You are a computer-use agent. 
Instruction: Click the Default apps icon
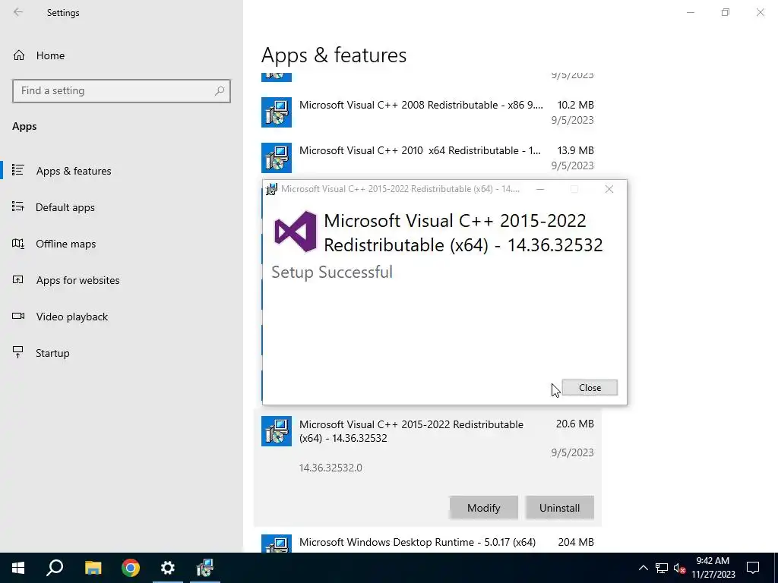[x=18, y=206]
